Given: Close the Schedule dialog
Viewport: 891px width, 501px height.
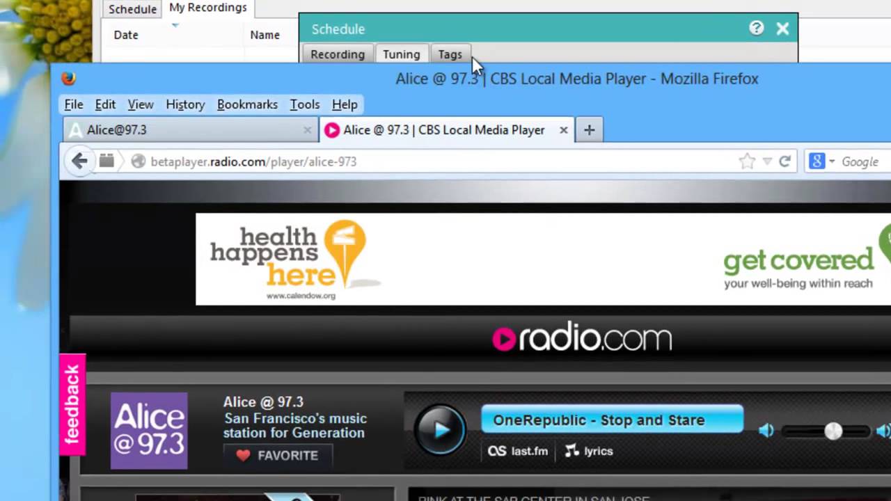Looking at the screenshot, I should click(x=782, y=29).
